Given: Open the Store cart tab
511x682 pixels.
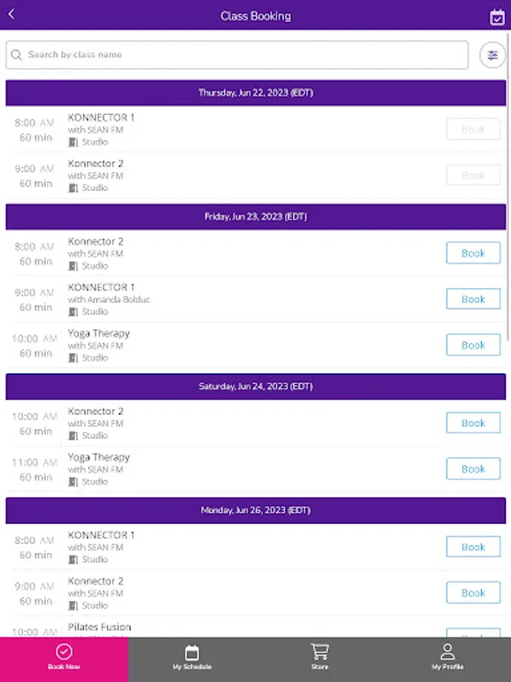Looking at the screenshot, I should point(319,656).
